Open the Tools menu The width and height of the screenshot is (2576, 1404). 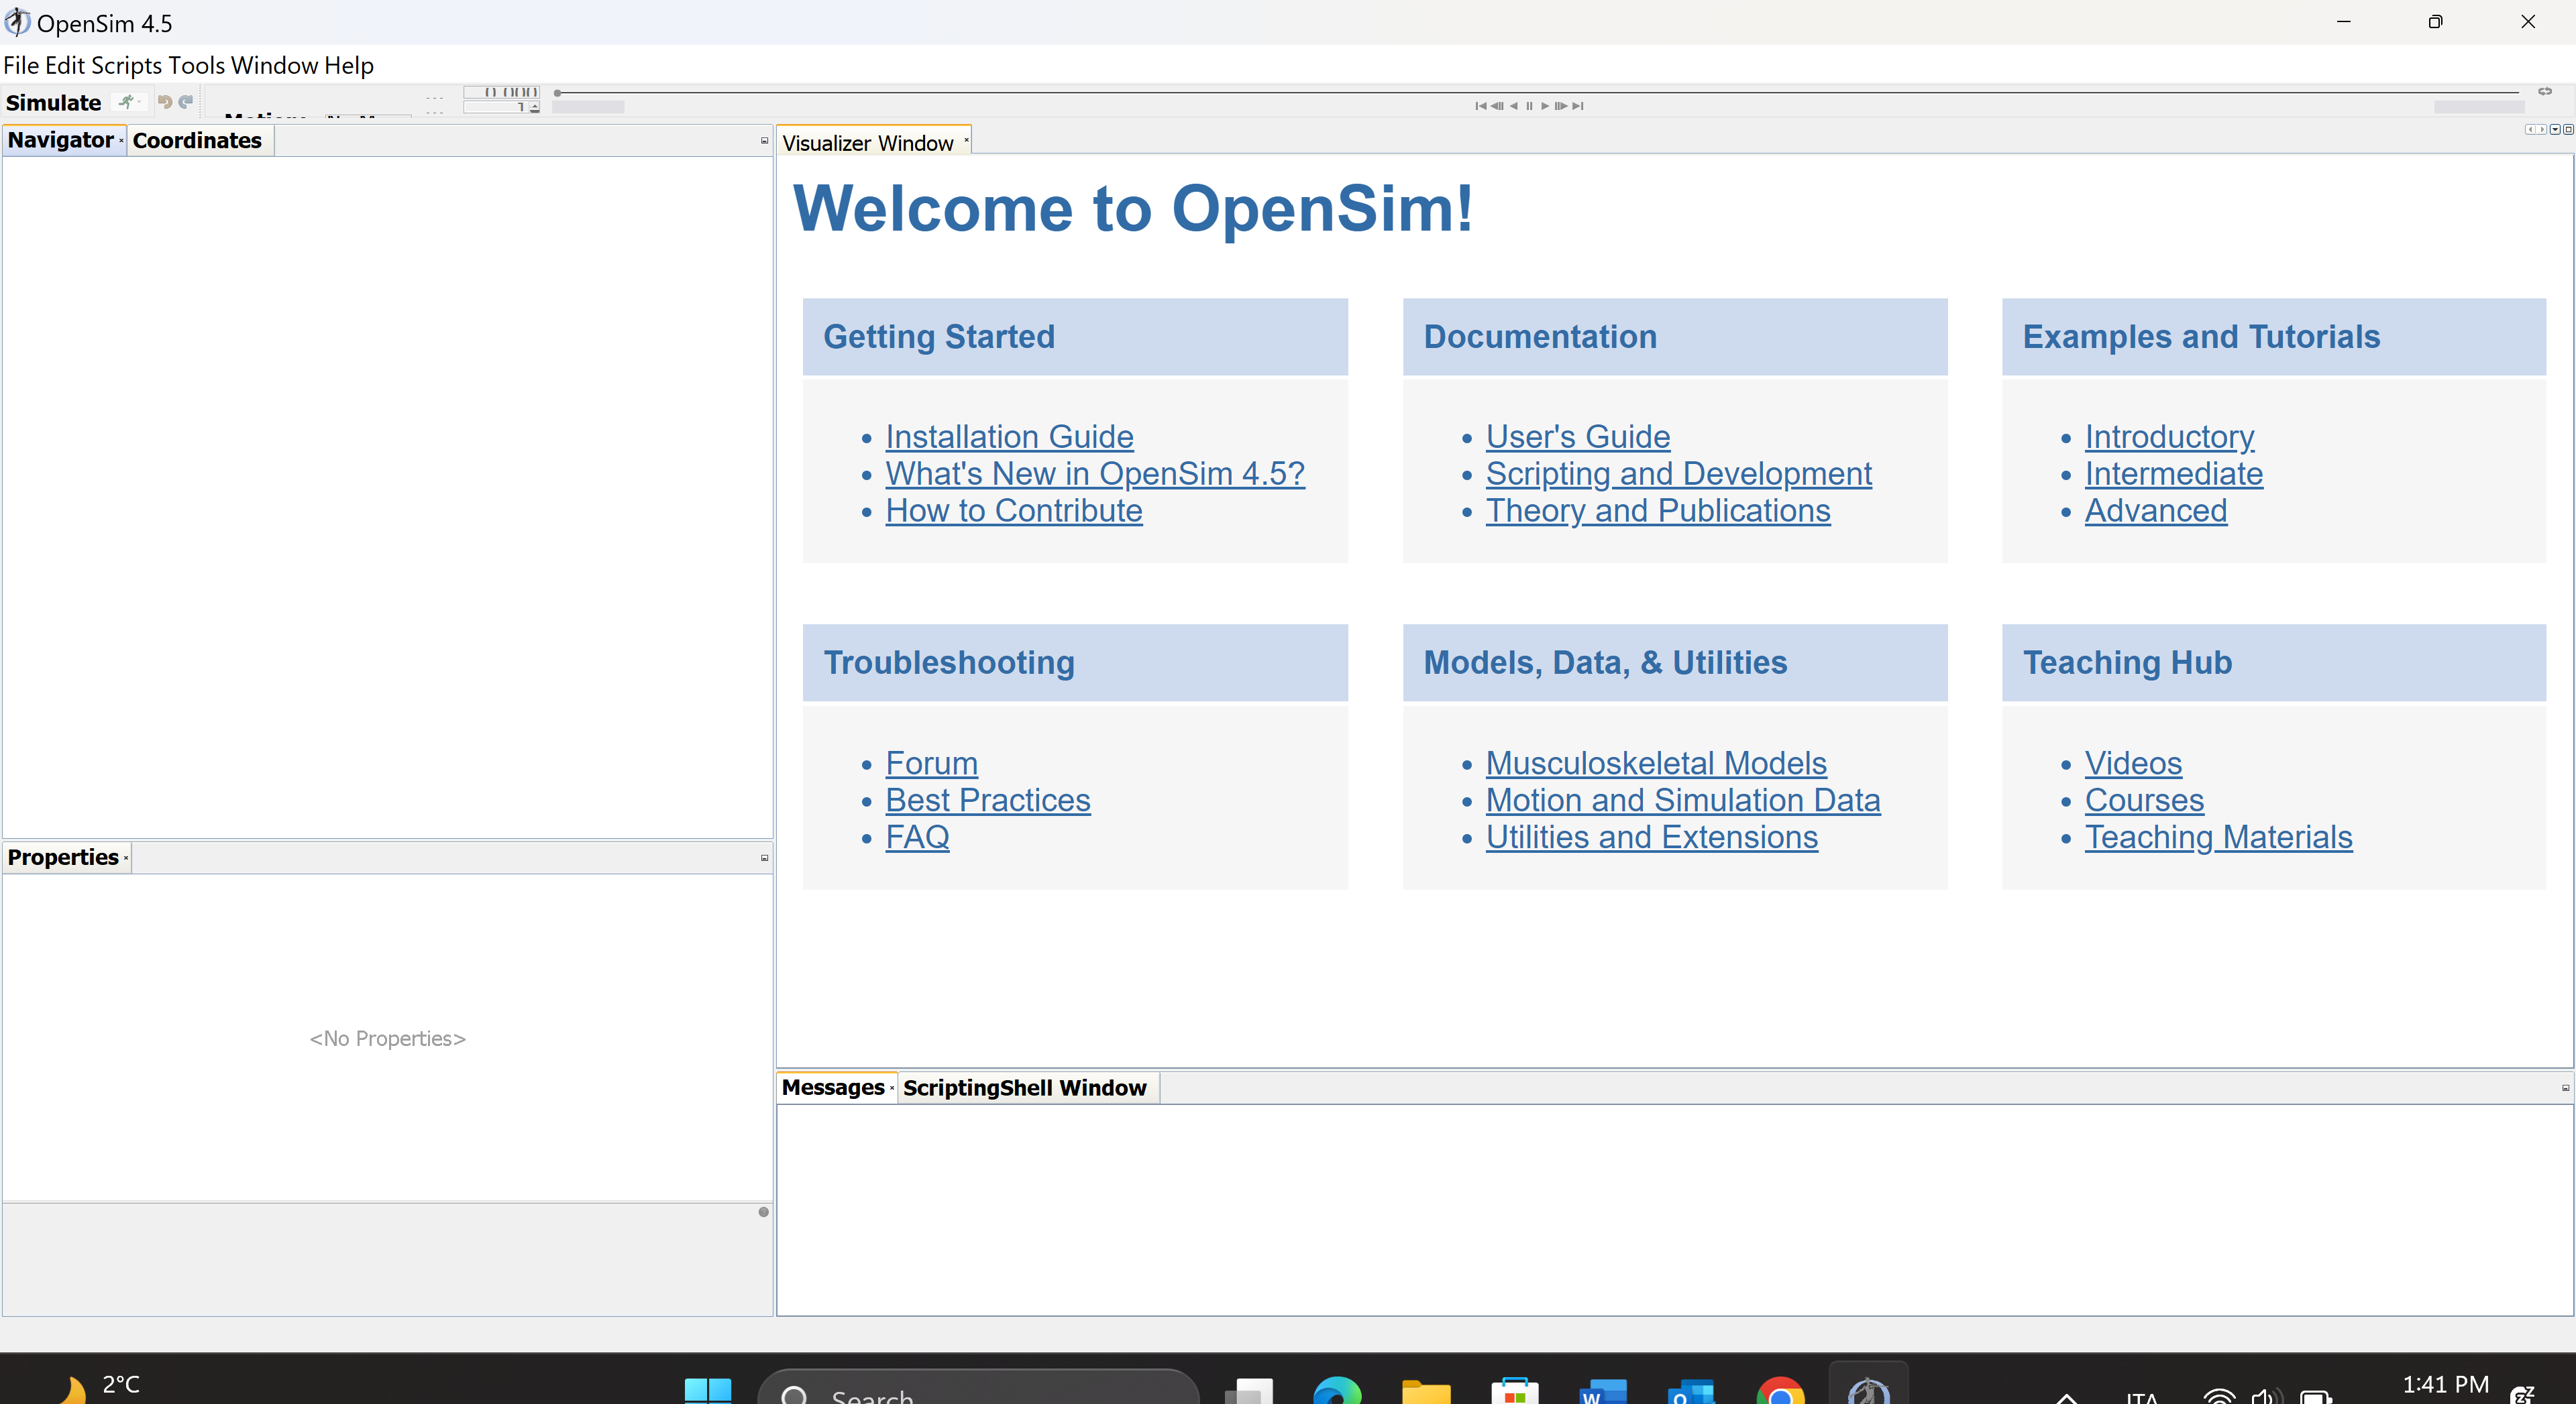[197, 65]
